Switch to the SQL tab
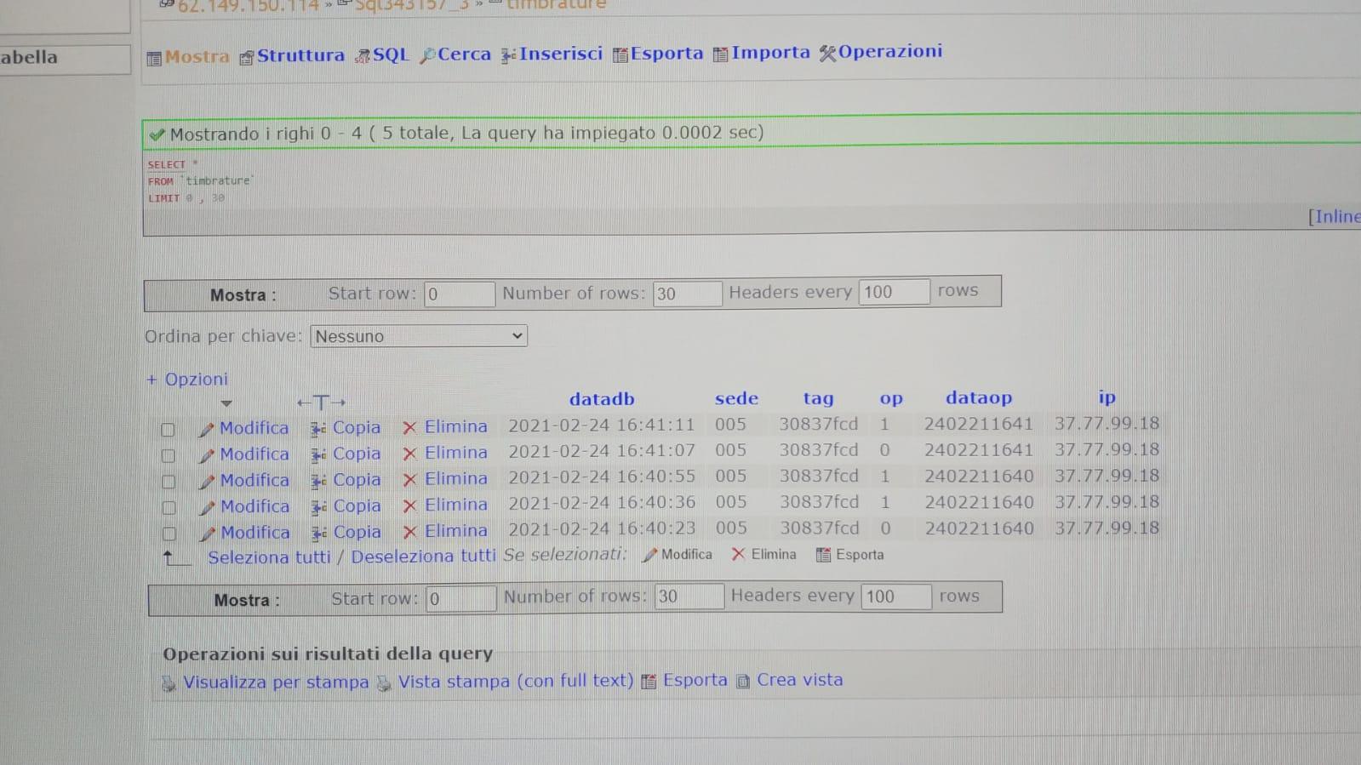 (382, 55)
